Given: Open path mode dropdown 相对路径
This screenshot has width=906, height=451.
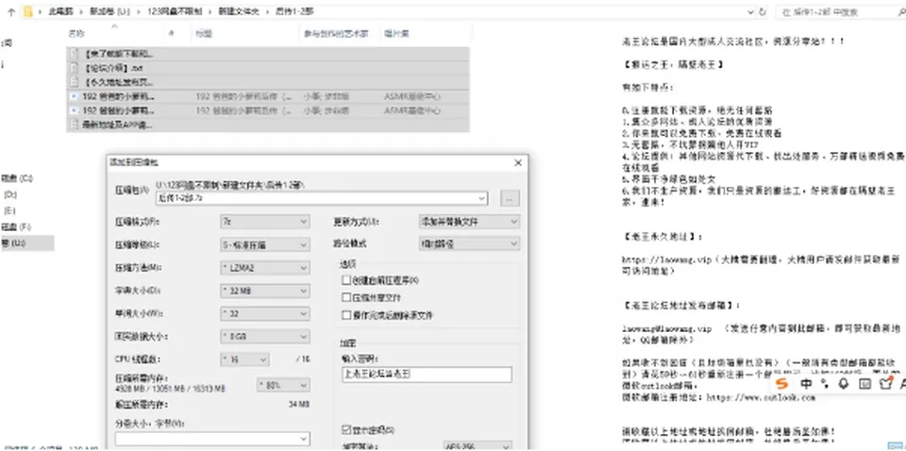Looking at the screenshot, I should click(x=469, y=243).
